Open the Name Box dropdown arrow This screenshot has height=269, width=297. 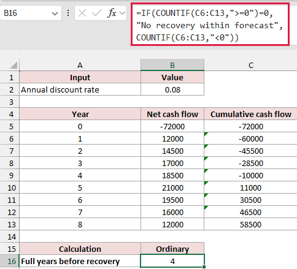point(55,13)
